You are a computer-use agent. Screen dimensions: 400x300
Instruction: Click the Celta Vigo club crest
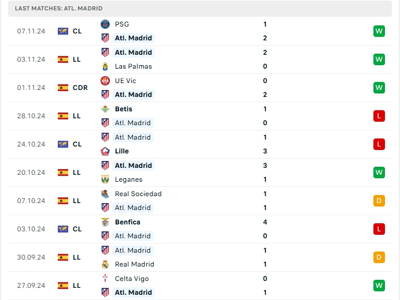tap(105, 279)
